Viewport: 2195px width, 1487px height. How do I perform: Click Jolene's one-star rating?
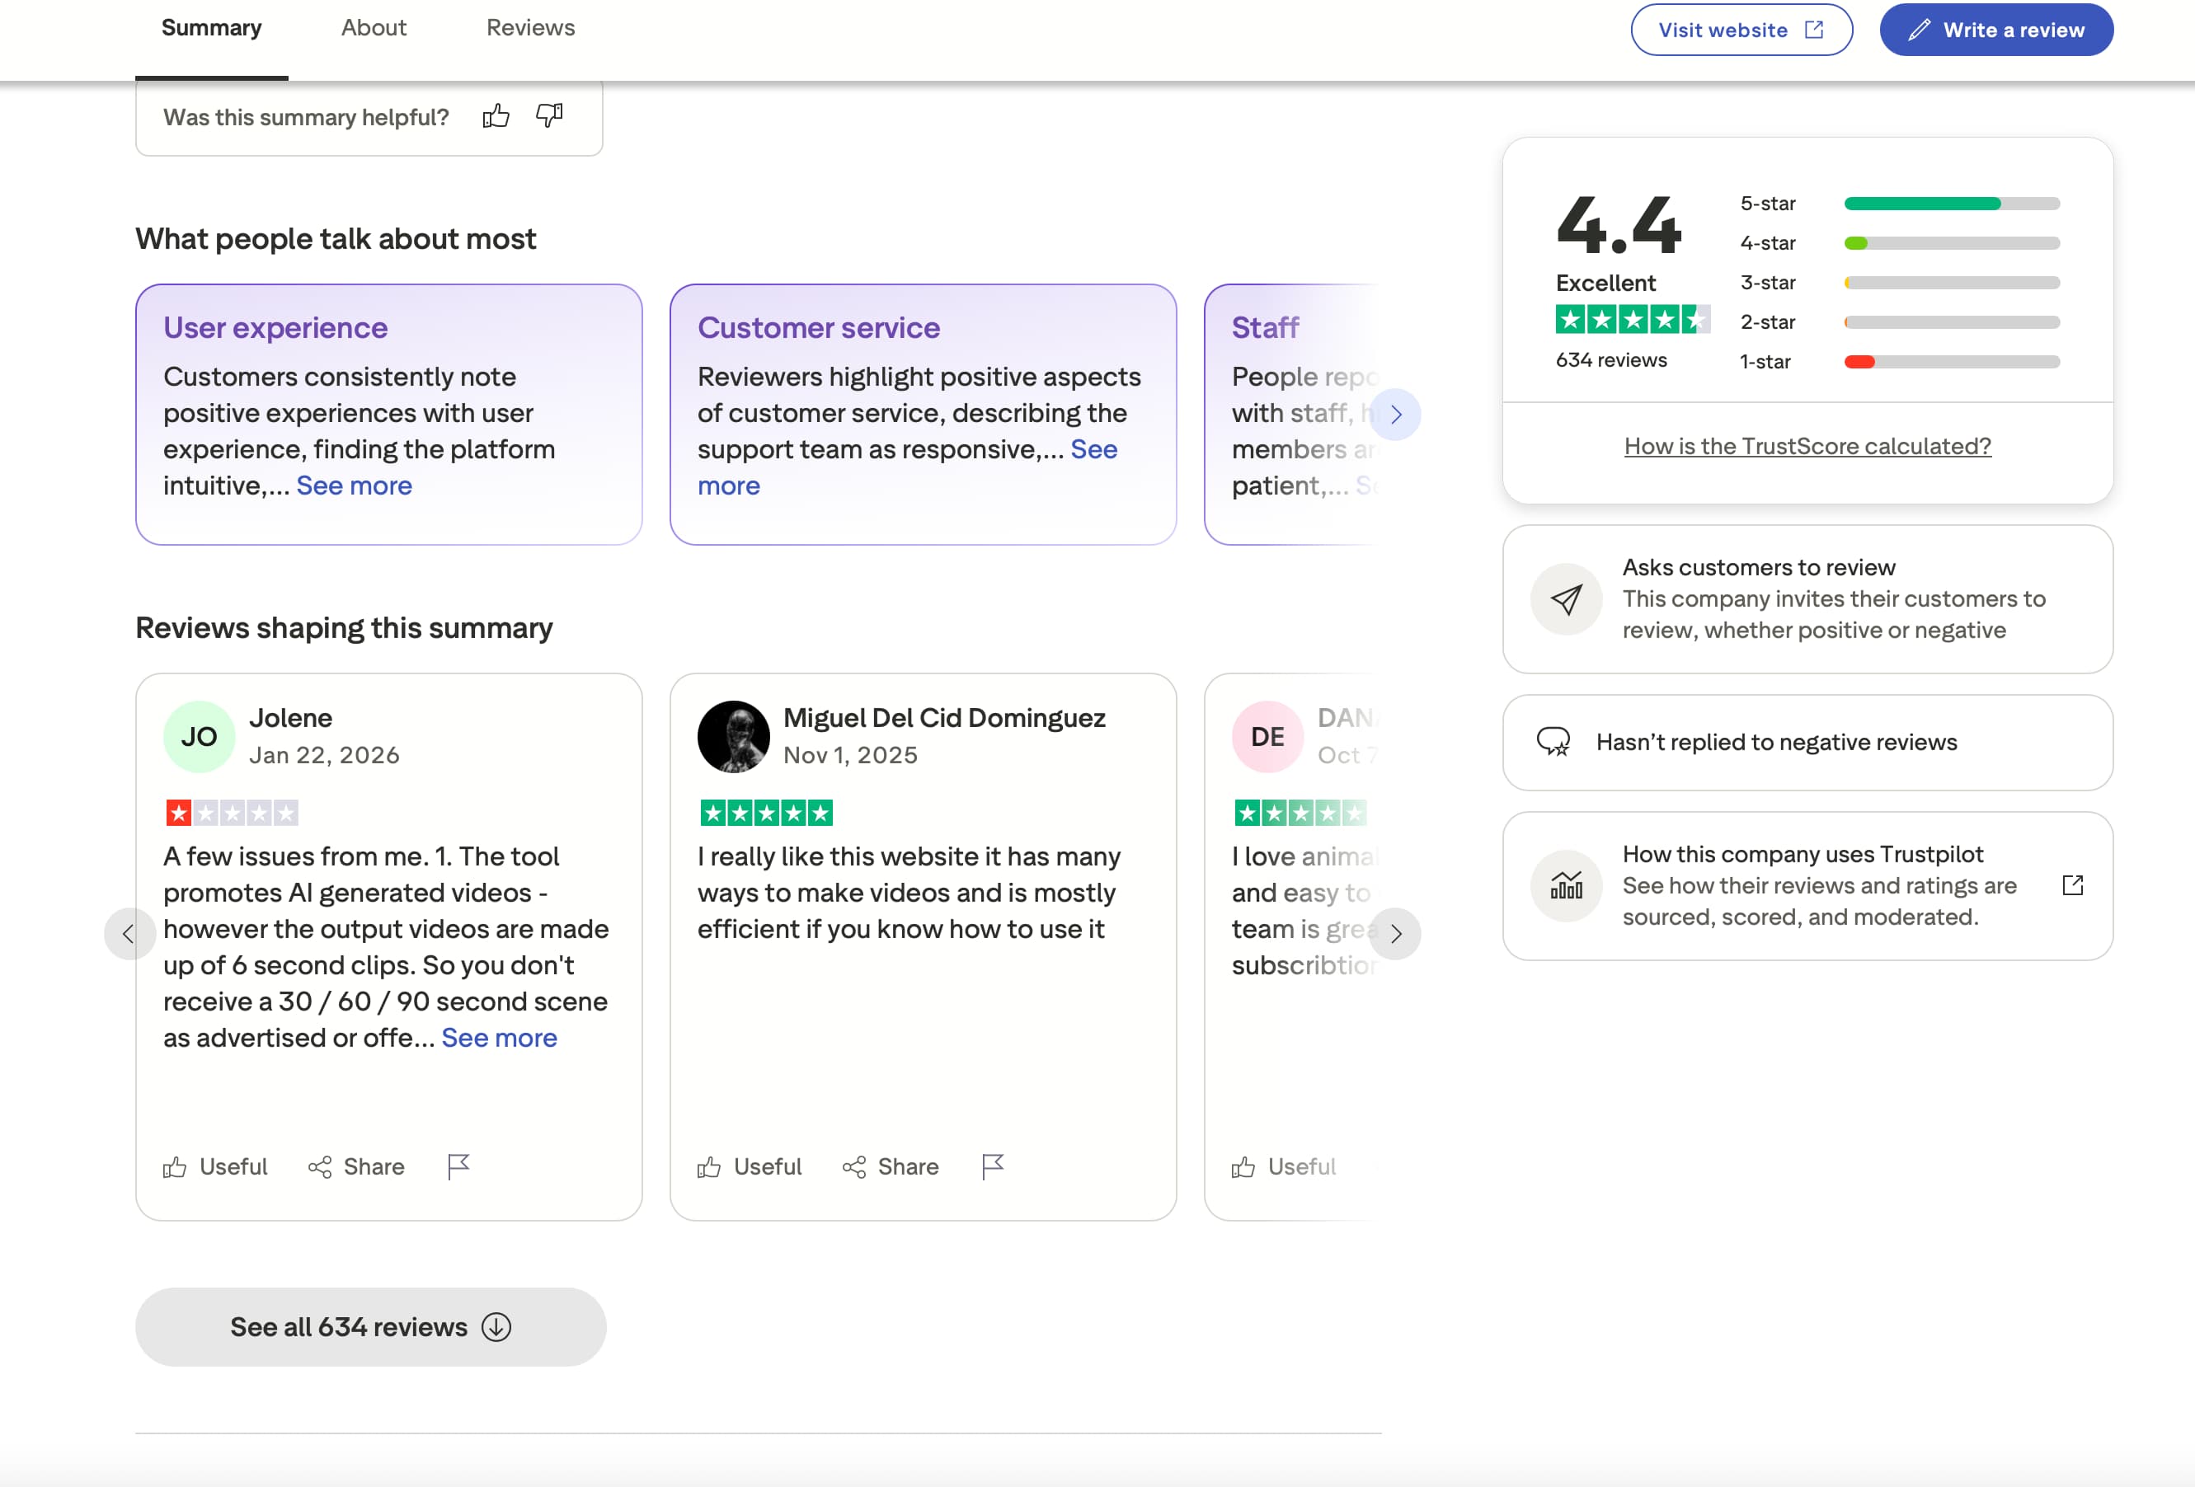pos(233,813)
